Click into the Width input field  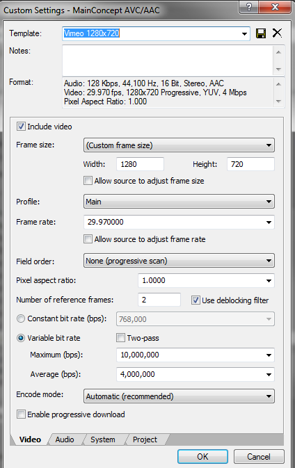pyautogui.click(x=140, y=164)
